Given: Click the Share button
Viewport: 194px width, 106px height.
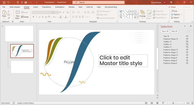Looking at the screenshot, I should [172, 7].
